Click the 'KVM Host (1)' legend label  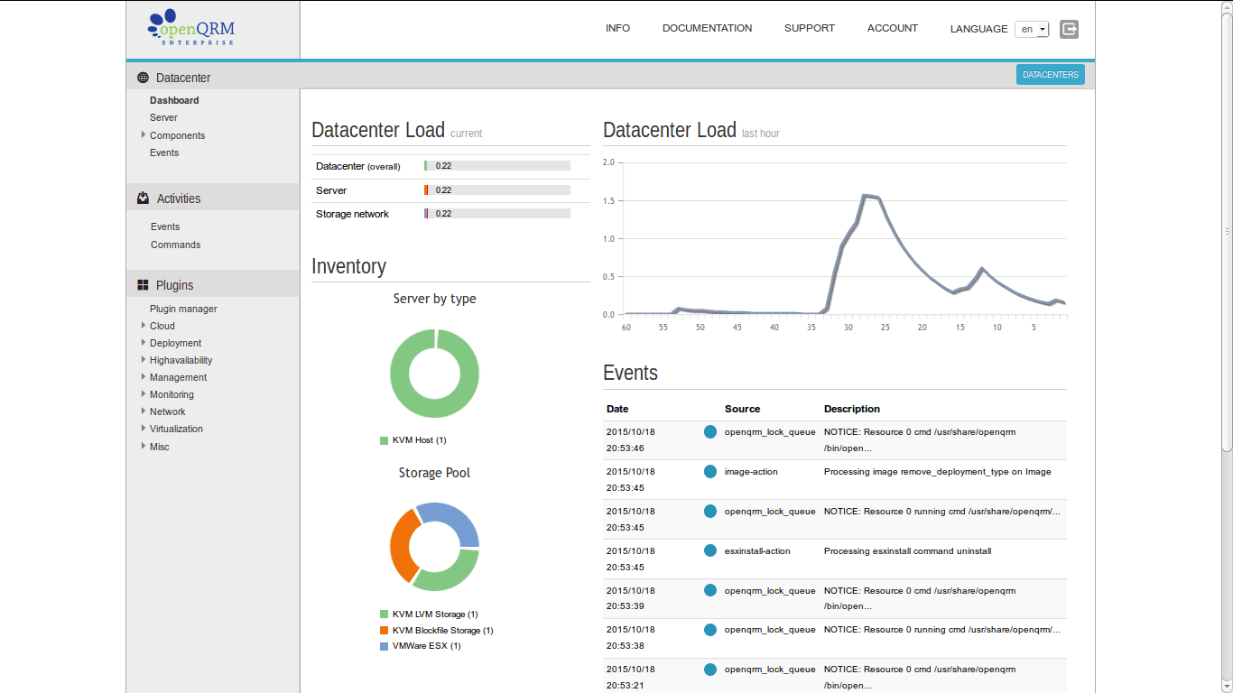point(420,440)
